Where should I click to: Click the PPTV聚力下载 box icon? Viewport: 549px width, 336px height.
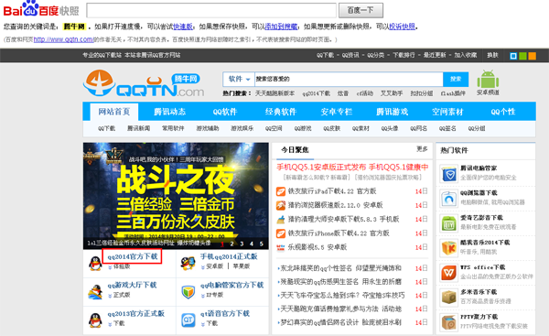point(449,322)
